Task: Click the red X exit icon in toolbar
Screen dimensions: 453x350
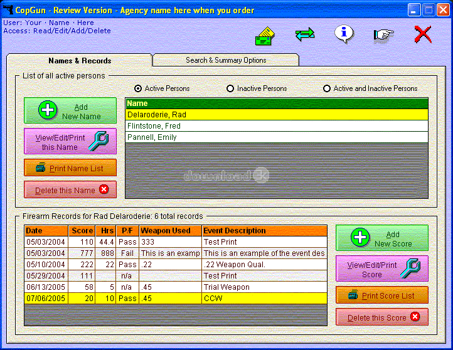Action: click(423, 34)
